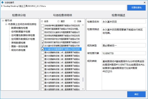Open the 规划内容检查 group
The height and width of the screenshot is (99, 148).
[18, 50]
